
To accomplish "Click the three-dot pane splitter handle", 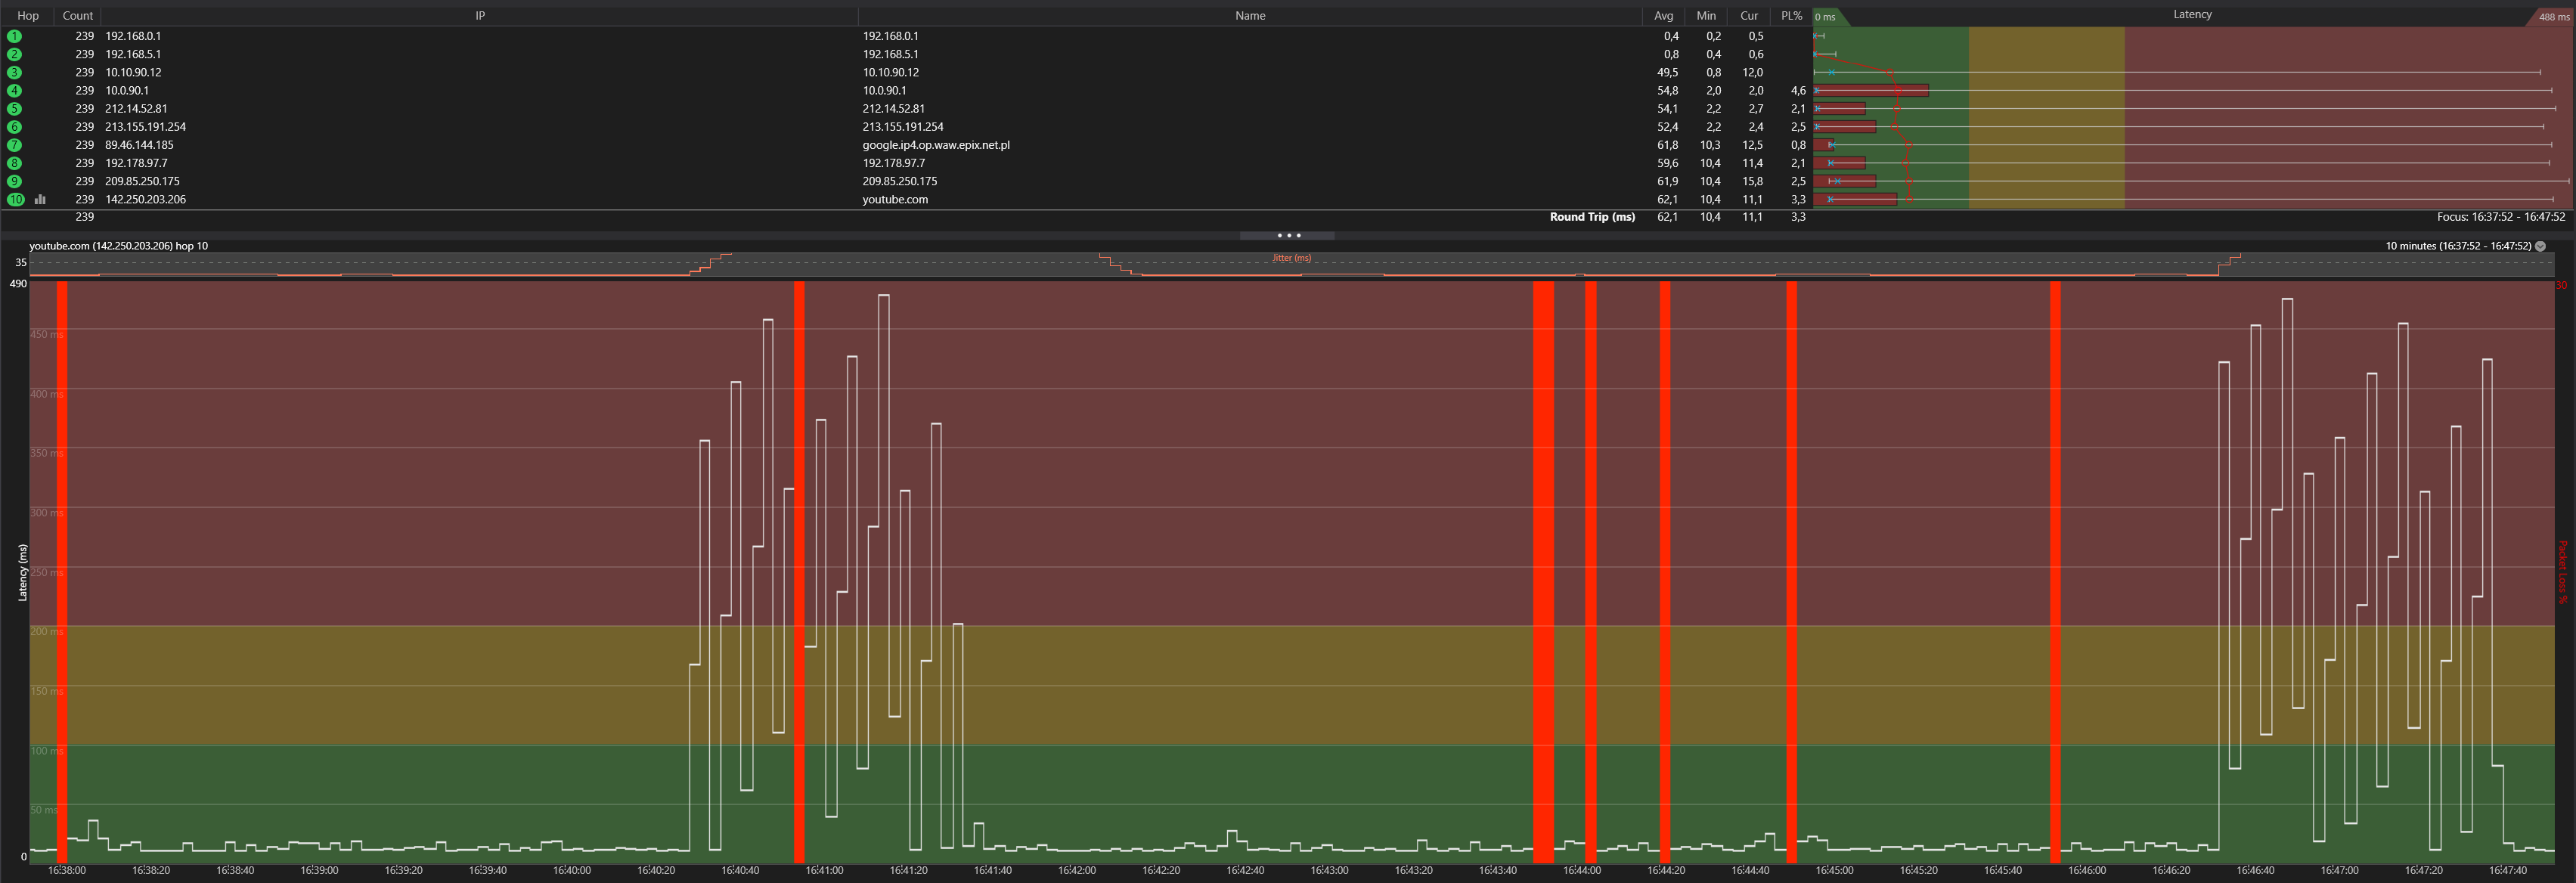I will 1288,236.
